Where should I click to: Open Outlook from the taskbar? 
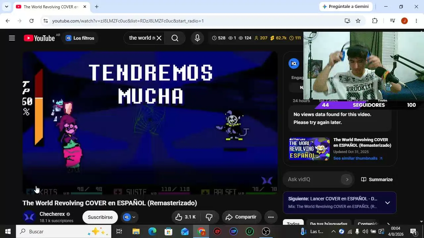[185, 231]
